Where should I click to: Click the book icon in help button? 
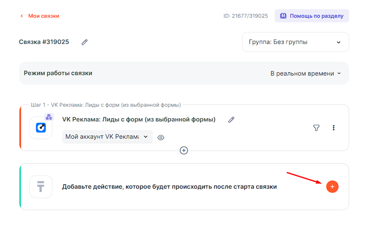(x=283, y=16)
